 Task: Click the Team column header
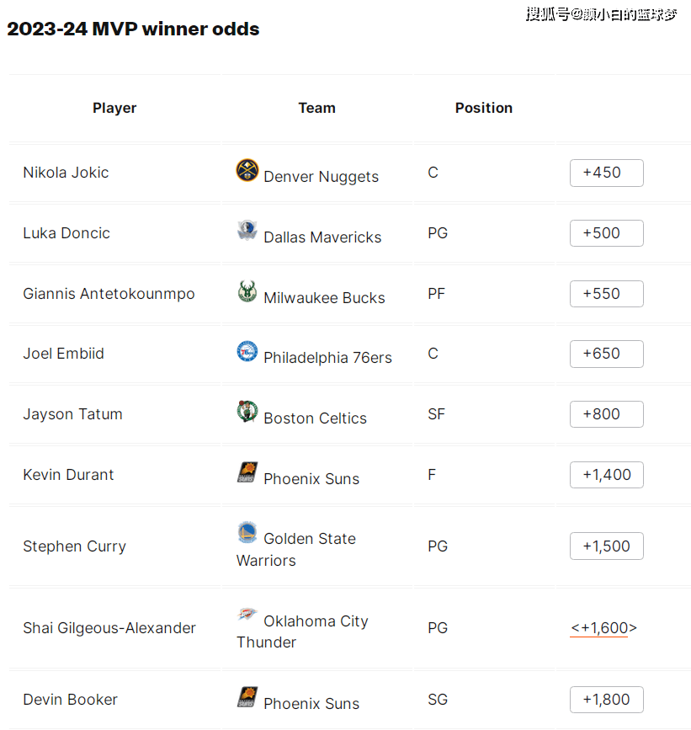point(316,108)
